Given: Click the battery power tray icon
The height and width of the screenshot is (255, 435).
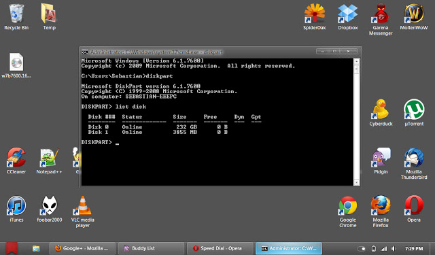Looking at the screenshot, I should click(374, 249).
